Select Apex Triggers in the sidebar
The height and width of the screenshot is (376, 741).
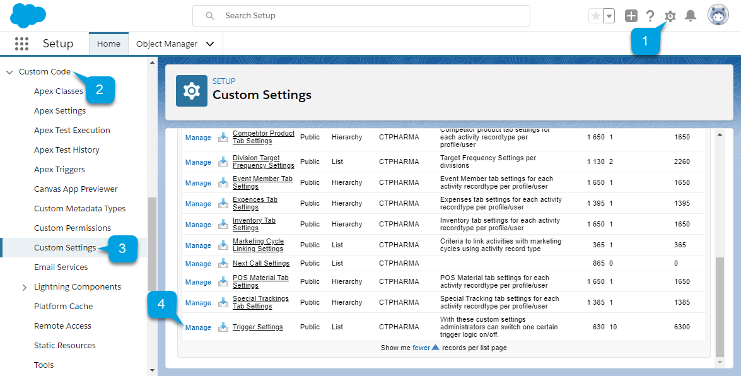click(x=59, y=169)
